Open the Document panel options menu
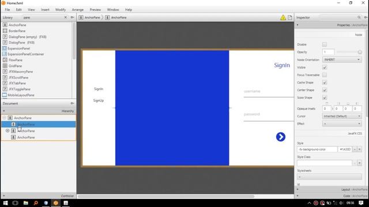The image size is (369, 207). coord(73,103)
